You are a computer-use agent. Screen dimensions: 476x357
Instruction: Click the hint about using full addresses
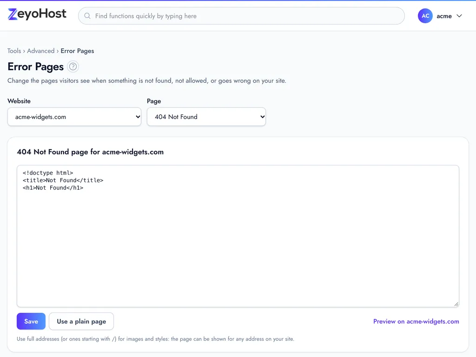click(155, 339)
